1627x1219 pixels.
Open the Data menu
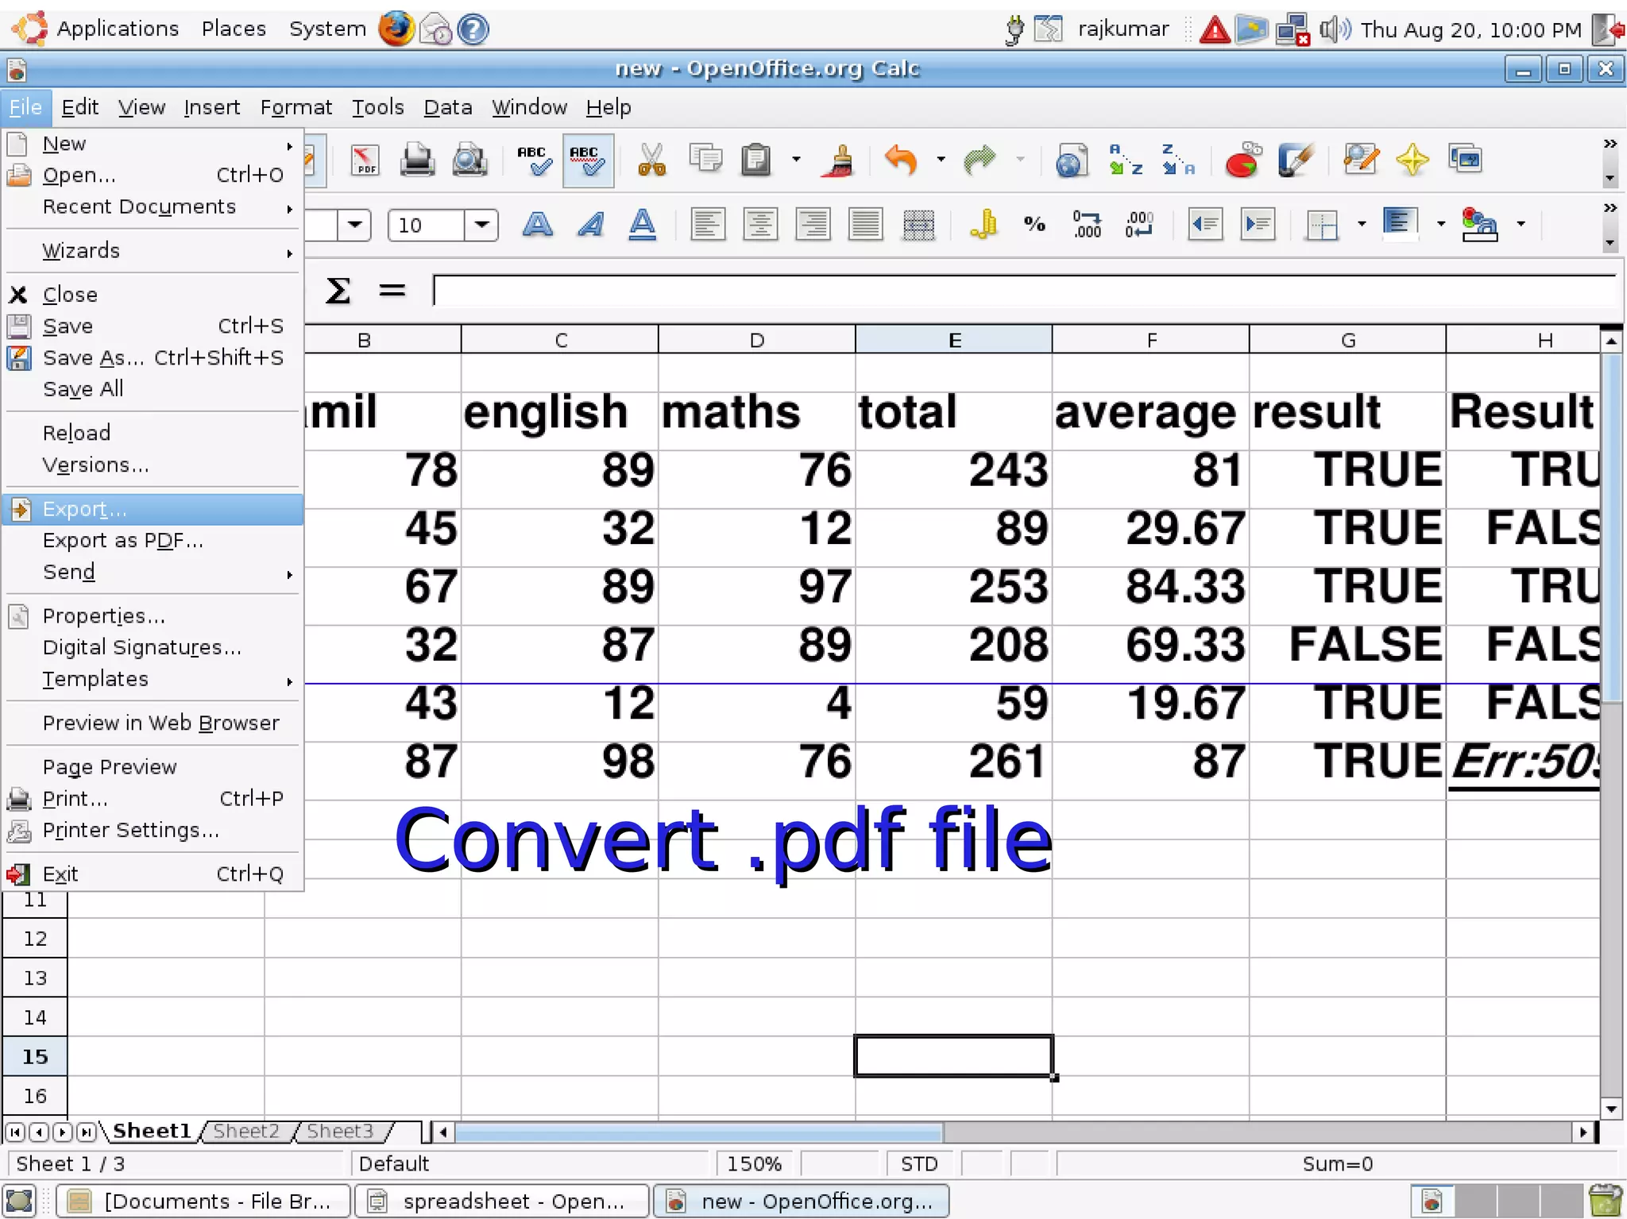tap(448, 107)
